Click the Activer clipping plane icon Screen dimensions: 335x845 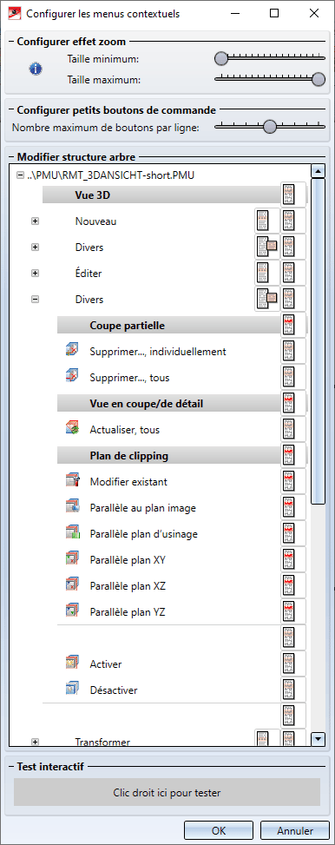tap(72, 663)
